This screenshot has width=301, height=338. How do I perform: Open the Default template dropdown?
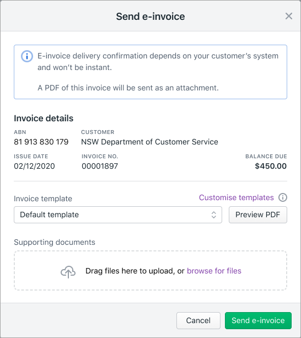118,214
